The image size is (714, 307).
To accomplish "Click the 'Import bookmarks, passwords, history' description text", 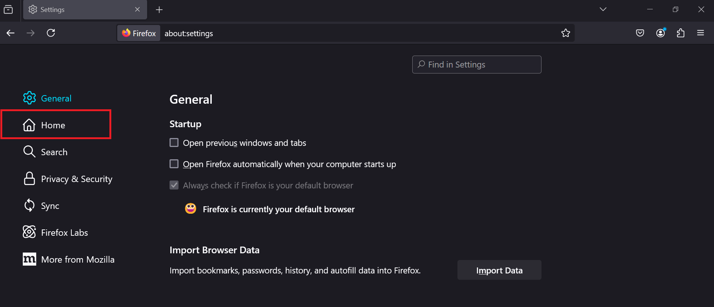I will pyautogui.click(x=295, y=270).
